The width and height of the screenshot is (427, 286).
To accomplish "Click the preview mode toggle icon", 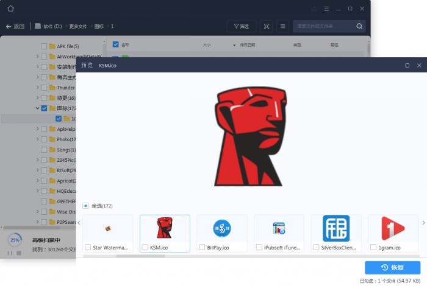I will (267, 26).
